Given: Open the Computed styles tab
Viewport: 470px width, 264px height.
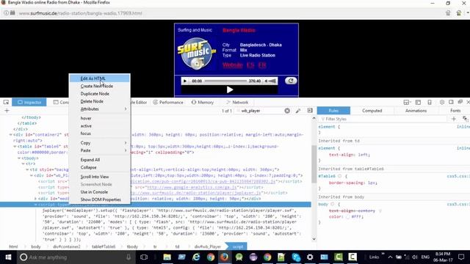Looking at the screenshot, I should pos(372,111).
